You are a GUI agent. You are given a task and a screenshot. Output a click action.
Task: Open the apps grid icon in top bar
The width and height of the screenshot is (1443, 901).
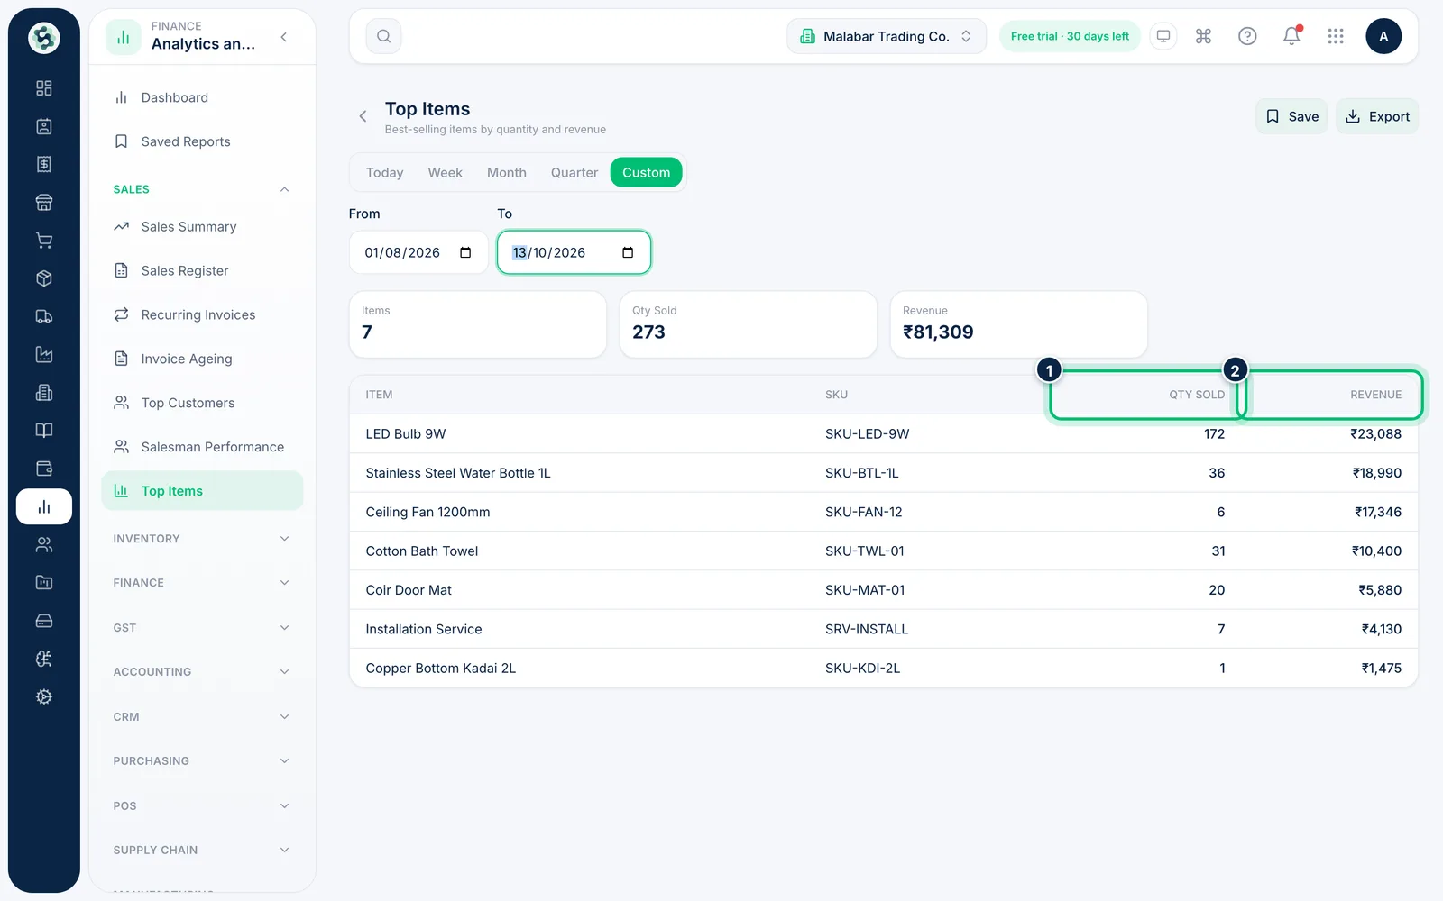(x=1336, y=36)
